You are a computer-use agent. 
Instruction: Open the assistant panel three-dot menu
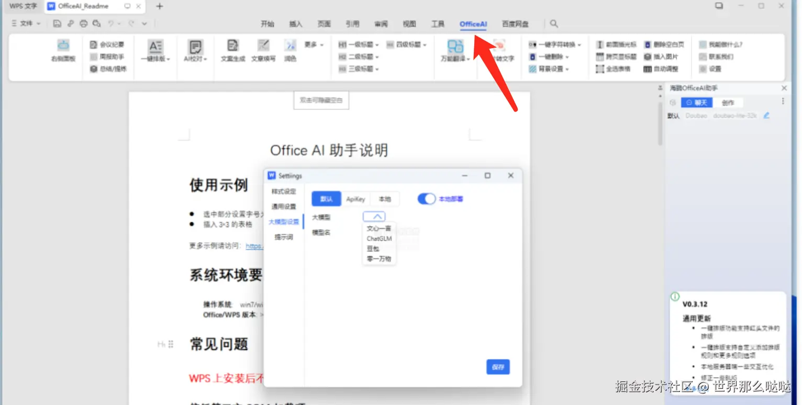point(783,102)
